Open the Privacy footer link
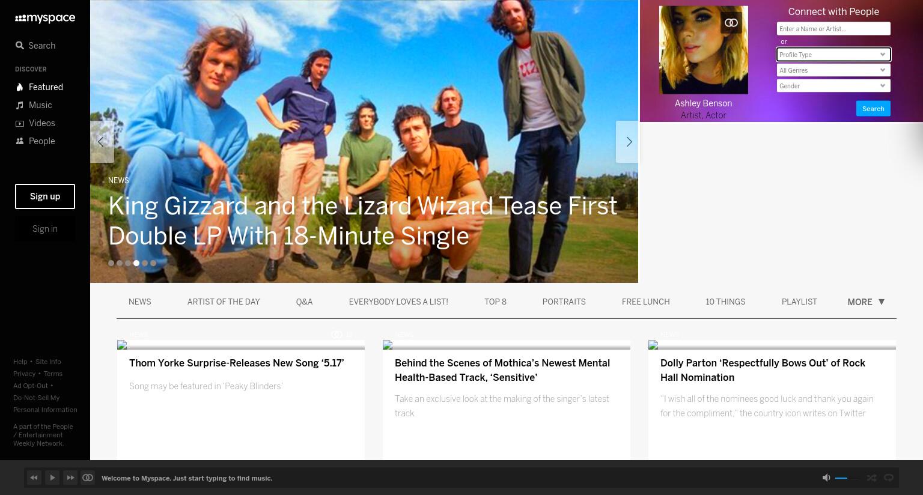The width and height of the screenshot is (923, 495). point(25,374)
